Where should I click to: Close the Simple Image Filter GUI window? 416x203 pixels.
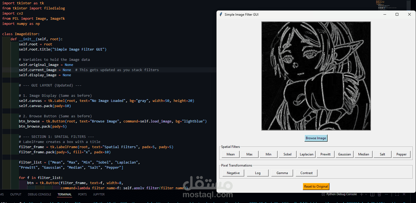pos(409,14)
